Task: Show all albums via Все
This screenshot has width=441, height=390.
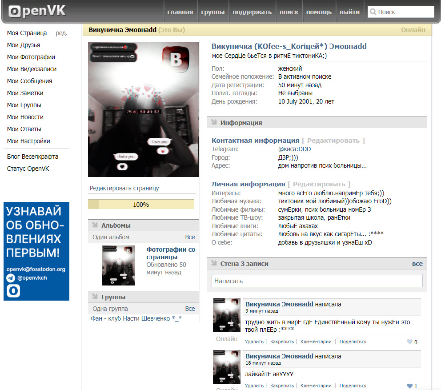Action: pyautogui.click(x=190, y=237)
